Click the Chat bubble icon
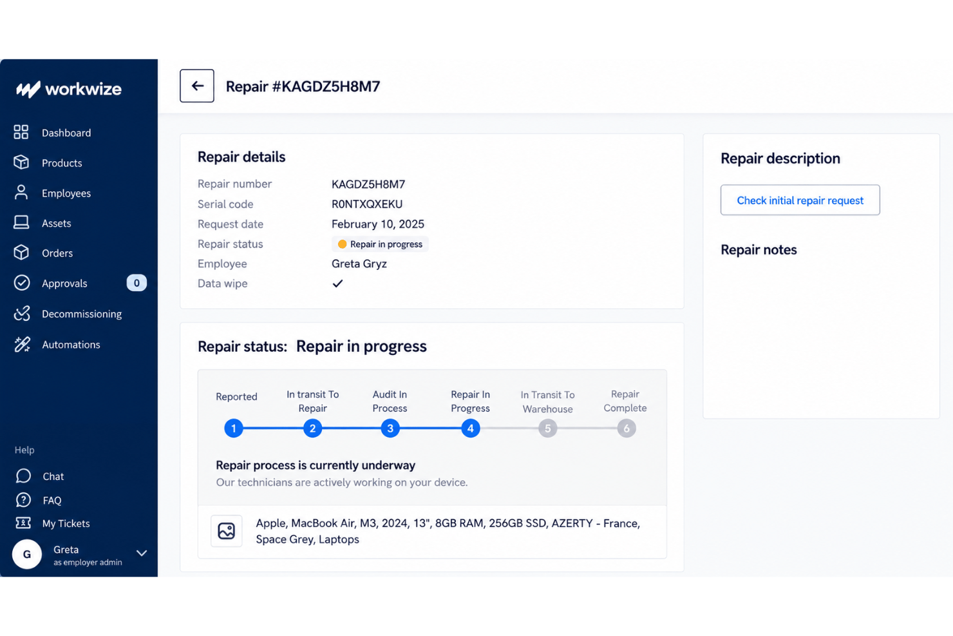Viewport: 953px width, 636px height. pyautogui.click(x=23, y=476)
